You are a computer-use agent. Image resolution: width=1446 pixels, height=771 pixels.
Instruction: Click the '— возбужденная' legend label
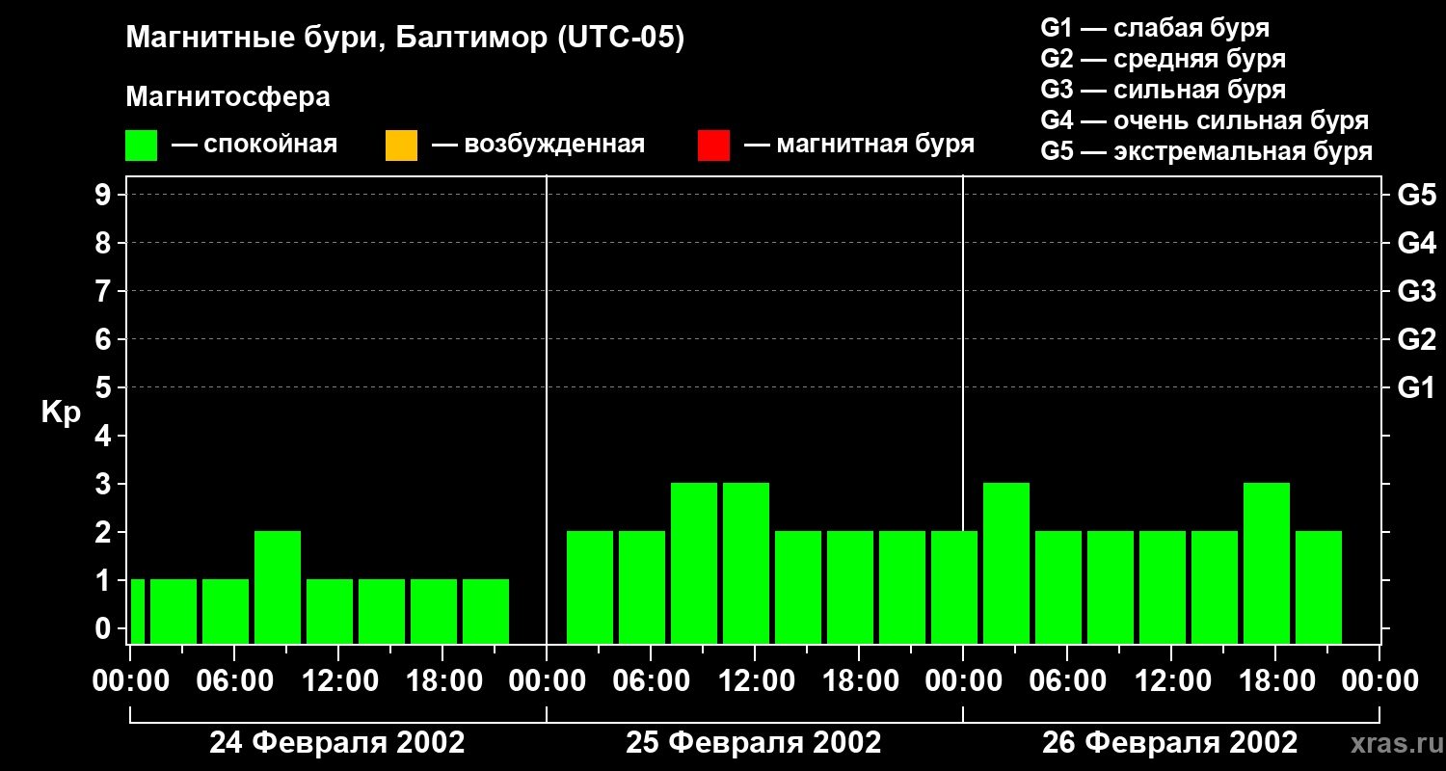pyautogui.click(x=538, y=145)
